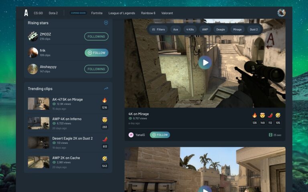React with chili pepper on 4K on Mirage
308x192 pixels.
tap(270, 115)
